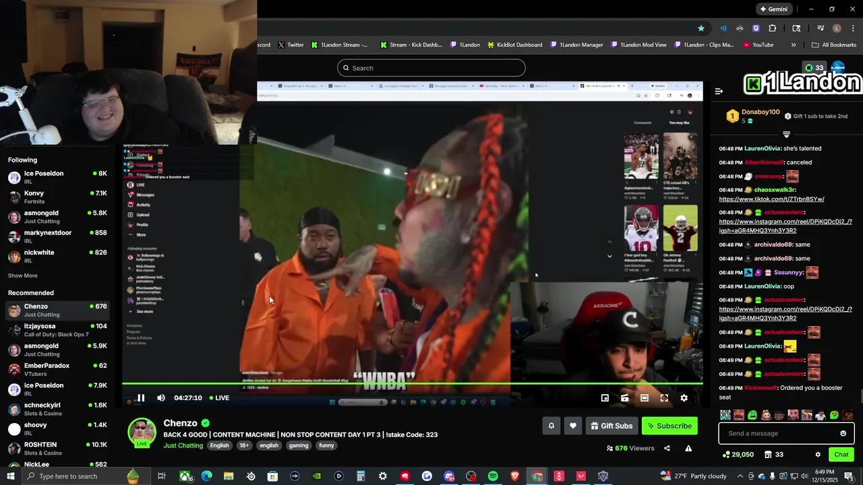This screenshot has height=485, width=863.
Task: Open Chrome three-dot menu
Action: pos(852,28)
